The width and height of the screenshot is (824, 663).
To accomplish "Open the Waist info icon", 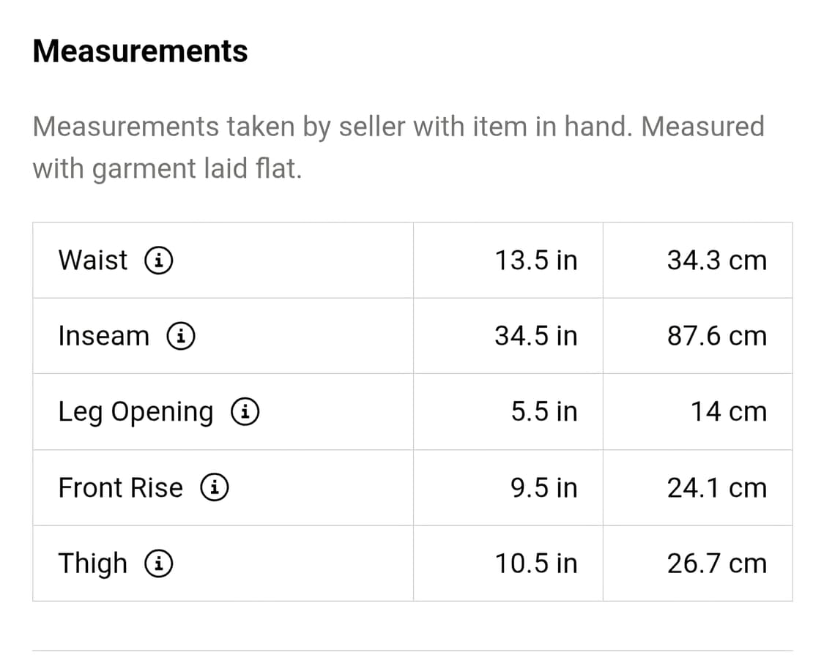I will 159,261.
